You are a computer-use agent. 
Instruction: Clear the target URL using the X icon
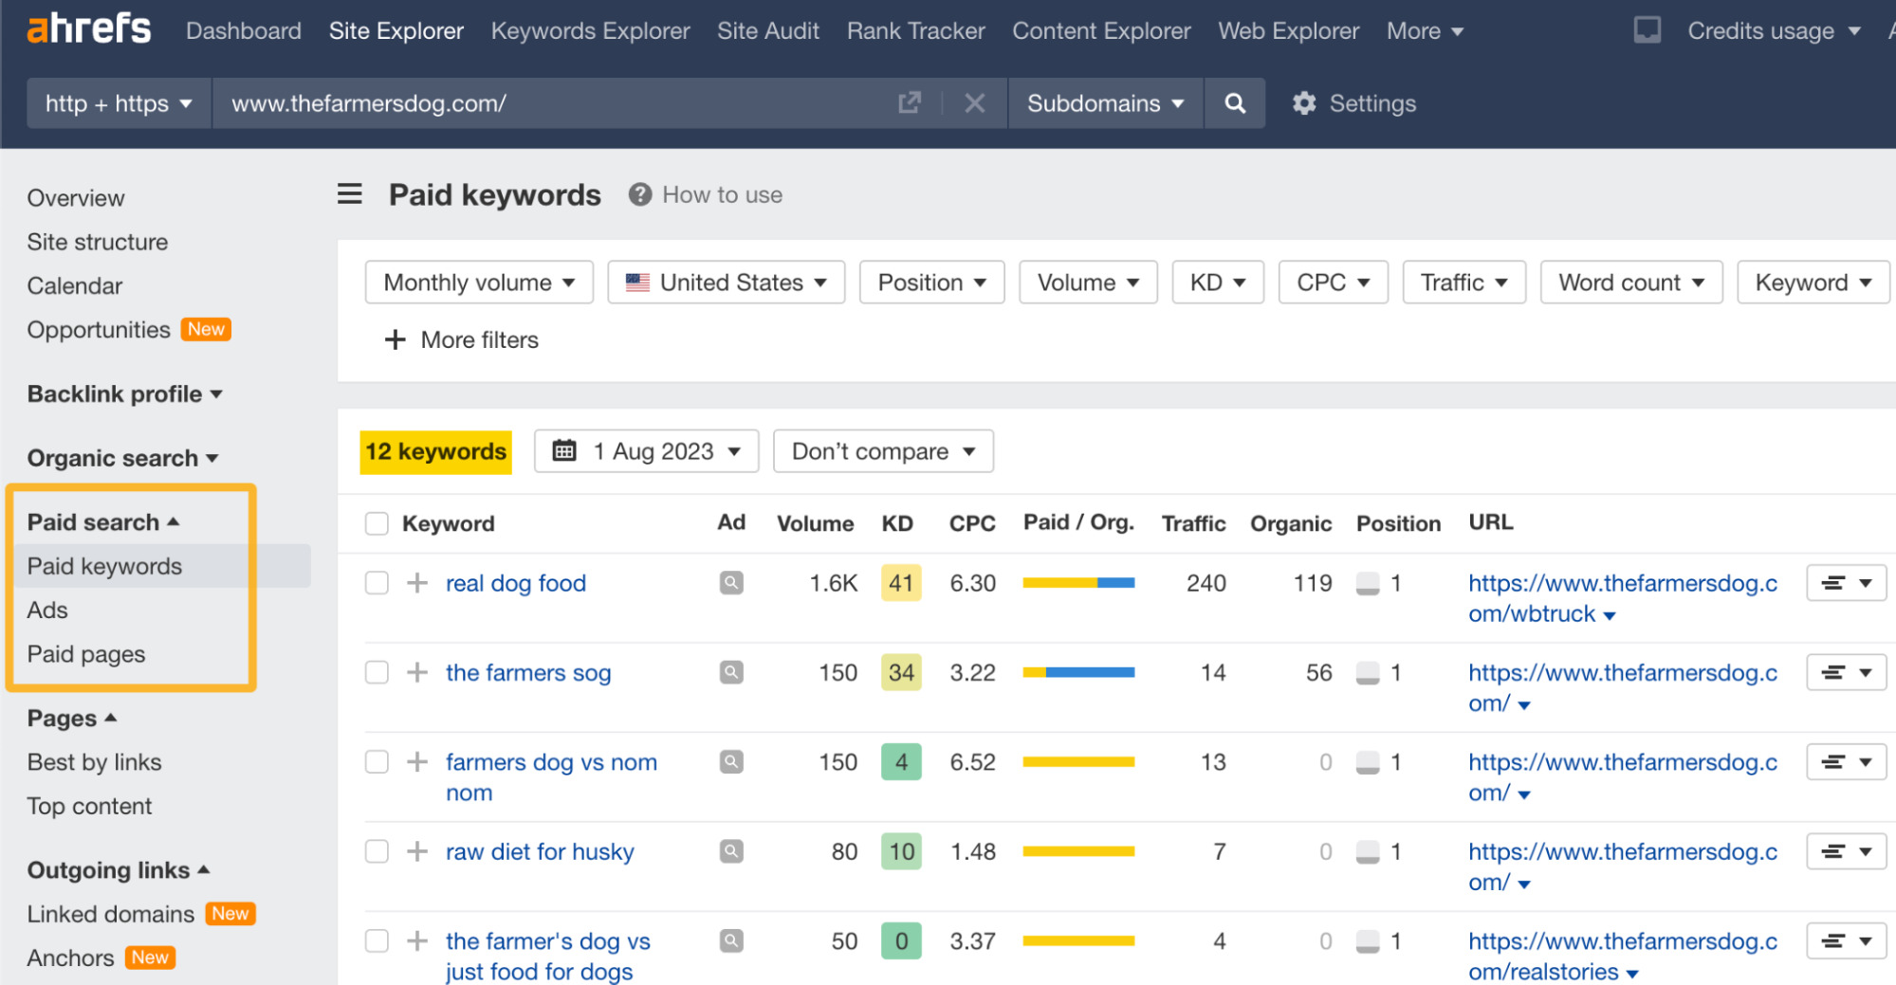[974, 103]
